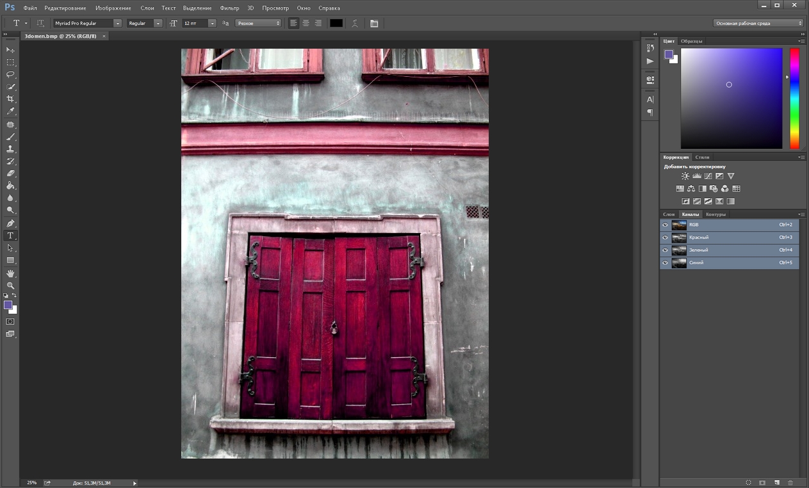Expand the 12 пт font size dropdown
The image size is (809, 488).
click(212, 23)
